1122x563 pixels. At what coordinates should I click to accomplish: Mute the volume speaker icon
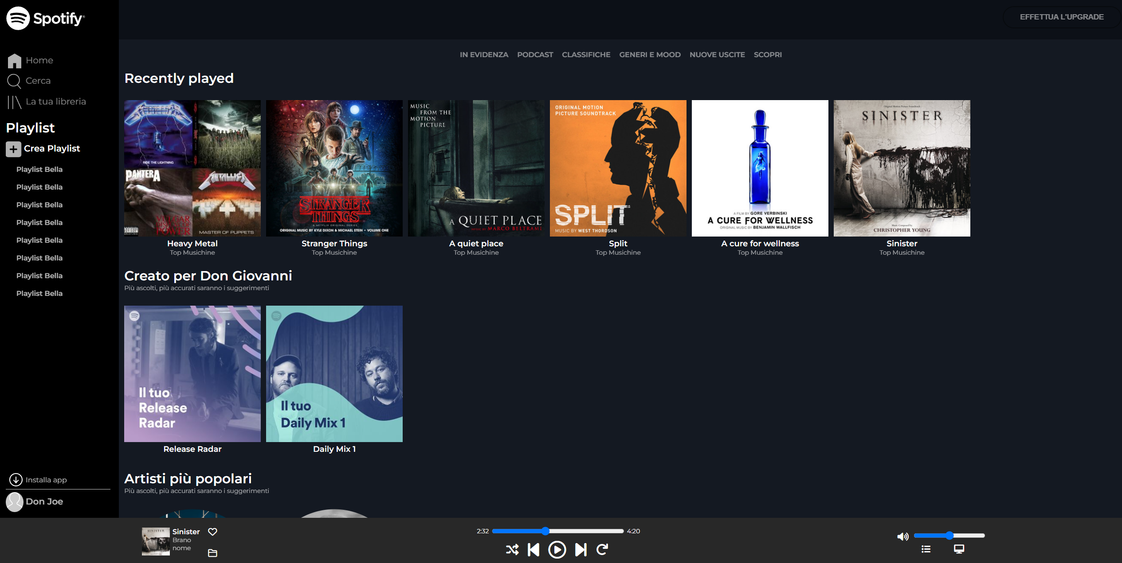pyautogui.click(x=903, y=536)
